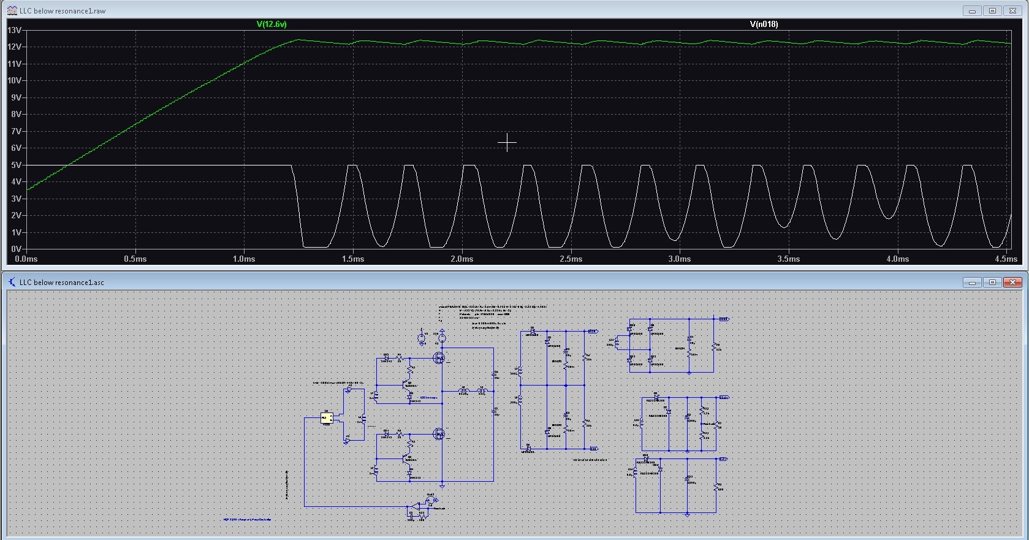Select the lower BJT transistor in gate driver

406,458
